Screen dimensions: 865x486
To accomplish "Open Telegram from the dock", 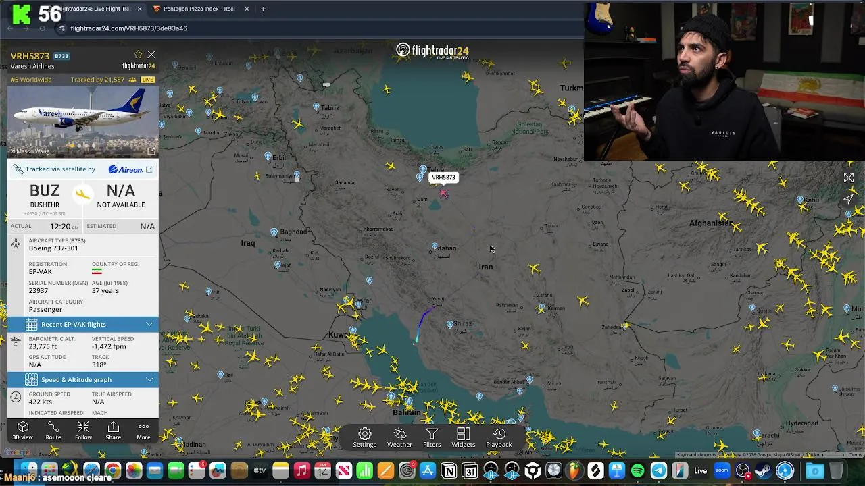I will [x=658, y=470].
